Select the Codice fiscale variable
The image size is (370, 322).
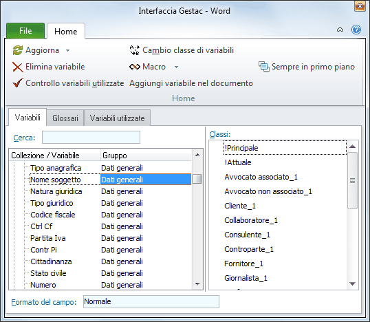pos(53,215)
